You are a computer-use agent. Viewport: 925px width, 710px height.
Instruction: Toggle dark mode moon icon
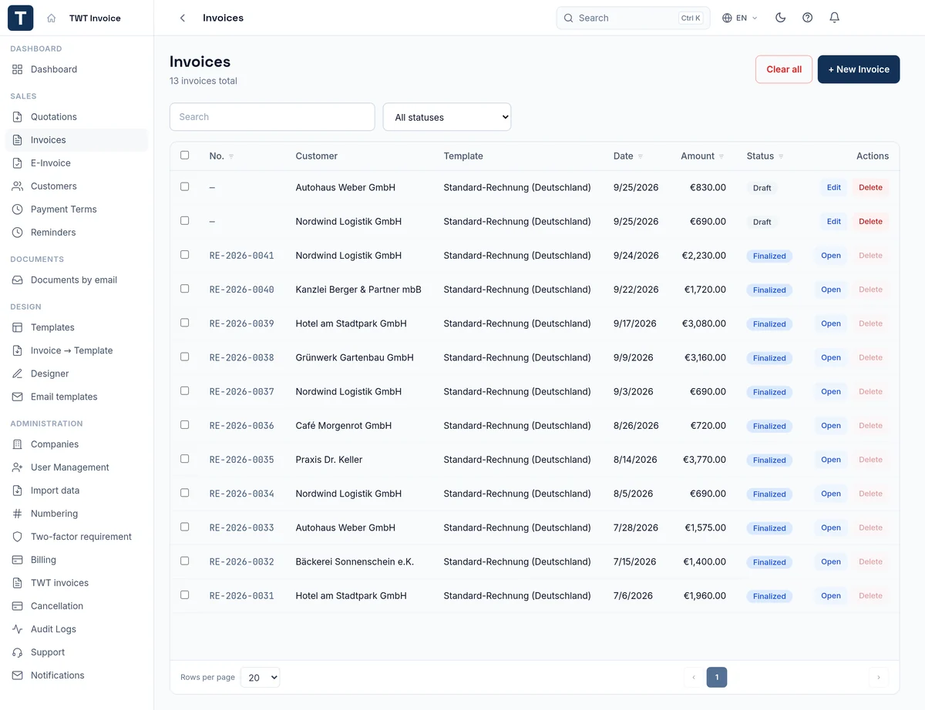coord(780,18)
